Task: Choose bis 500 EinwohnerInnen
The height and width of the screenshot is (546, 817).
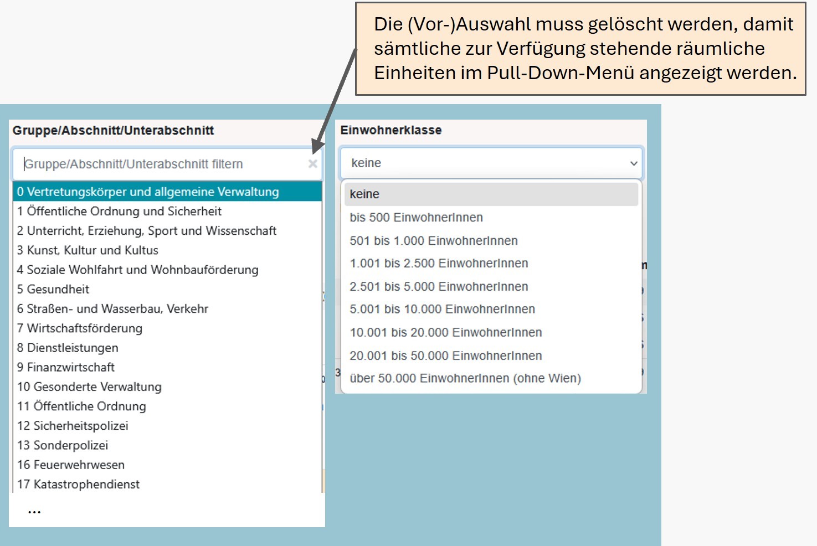Action: click(416, 218)
